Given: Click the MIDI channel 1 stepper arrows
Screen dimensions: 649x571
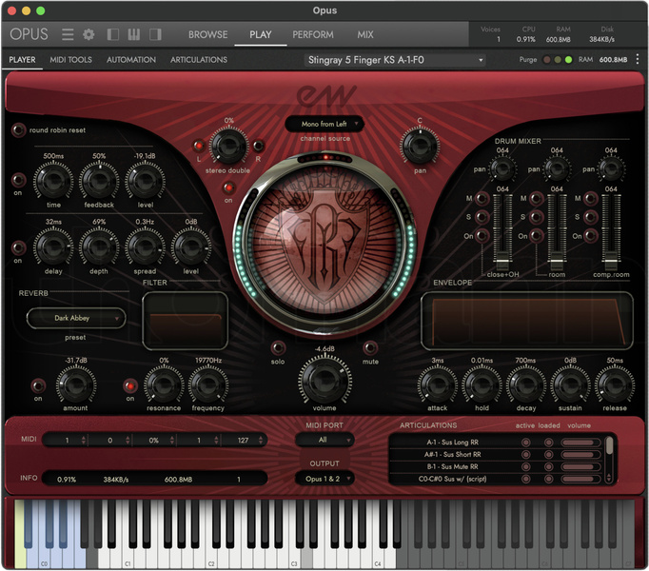Looking at the screenshot, I should coord(84,441).
